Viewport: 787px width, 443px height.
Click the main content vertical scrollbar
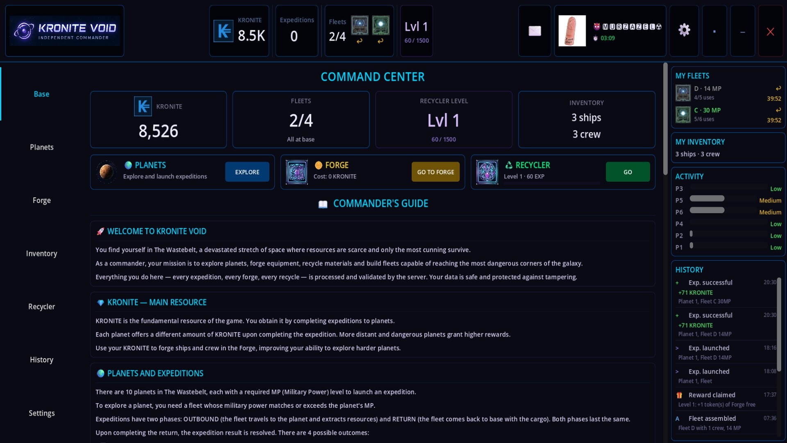665,119
